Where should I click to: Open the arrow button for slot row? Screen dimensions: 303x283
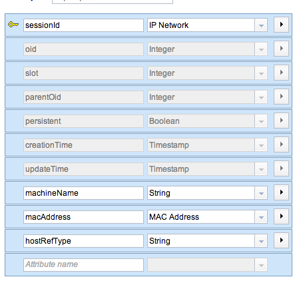[x=281, y=73]
